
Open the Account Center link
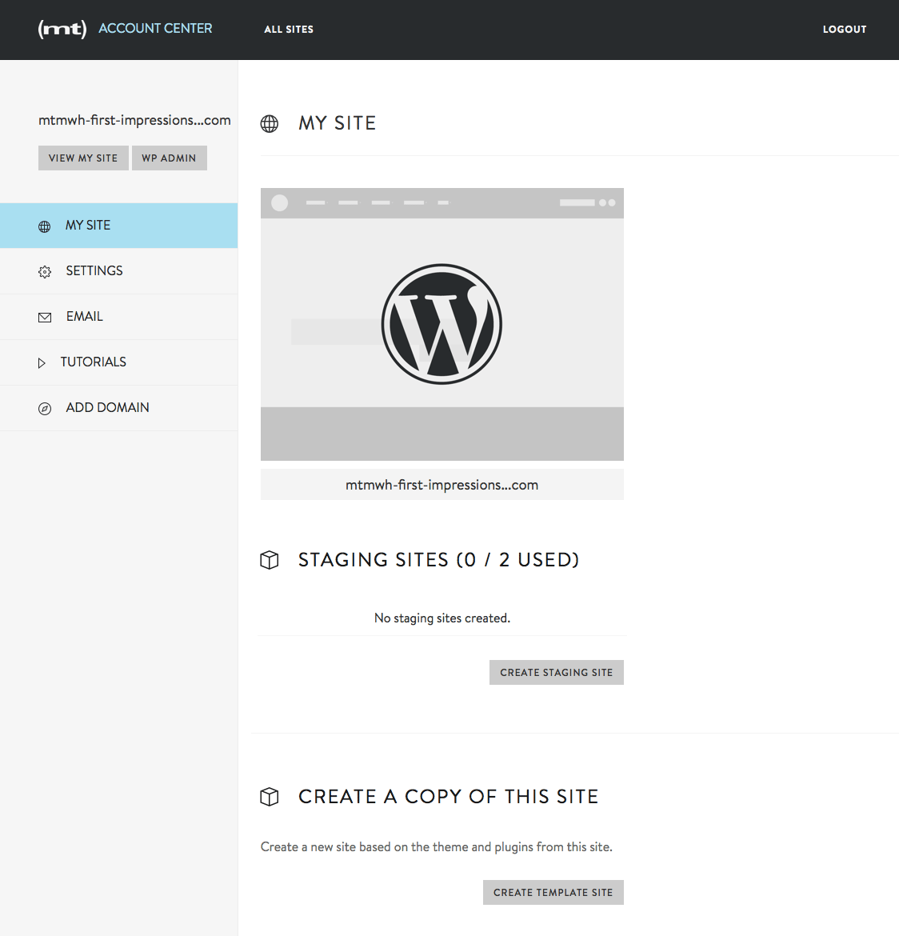click(155, 29)
